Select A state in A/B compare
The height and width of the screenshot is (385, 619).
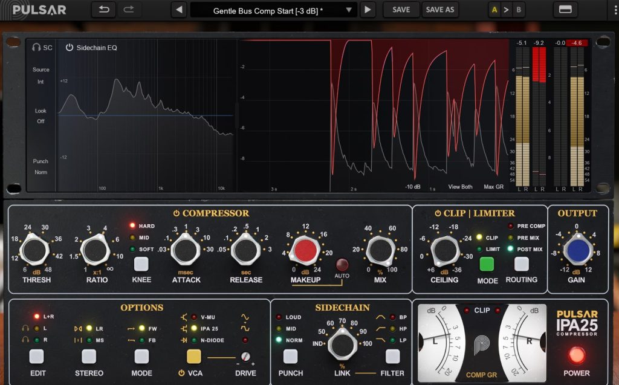[494, 10]
